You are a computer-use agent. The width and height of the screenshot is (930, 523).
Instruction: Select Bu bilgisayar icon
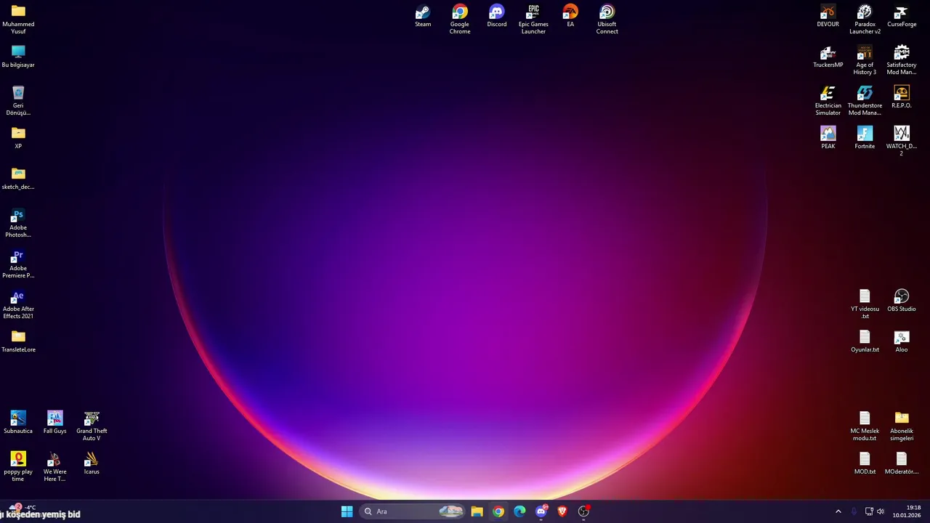(18, 57)
